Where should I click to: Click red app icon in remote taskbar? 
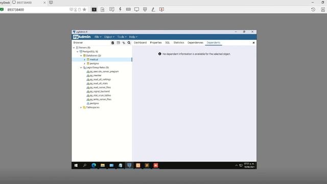click(156, 166)
